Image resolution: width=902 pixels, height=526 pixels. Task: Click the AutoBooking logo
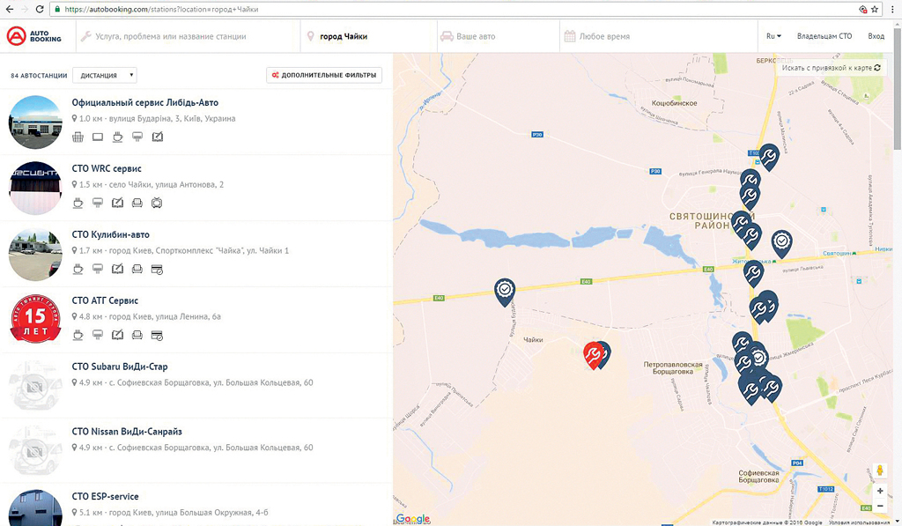(x=34, y=36)
